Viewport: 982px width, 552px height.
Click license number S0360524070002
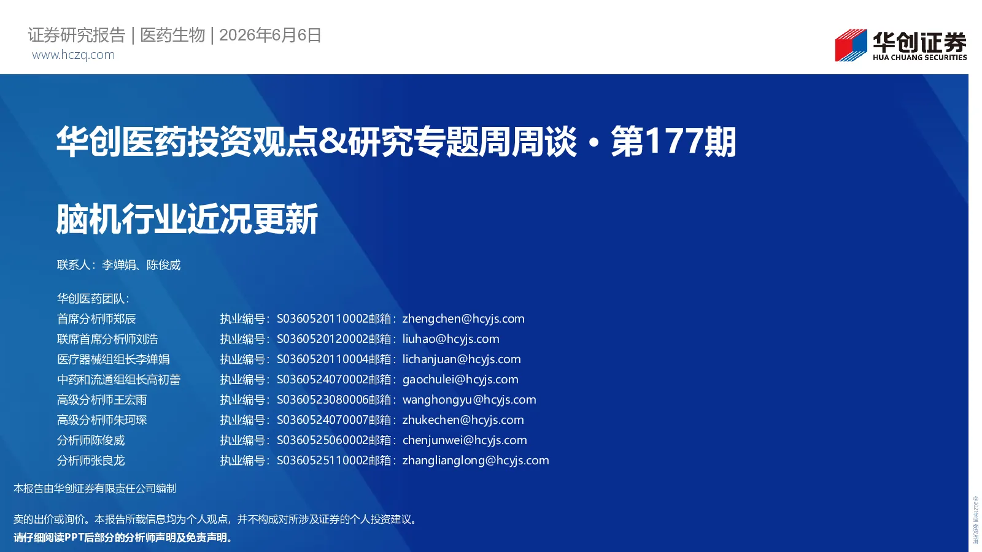322,380
